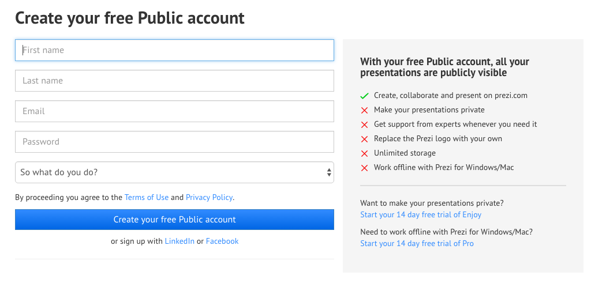
Task: Click the First name input field
Action: [174, 50]
